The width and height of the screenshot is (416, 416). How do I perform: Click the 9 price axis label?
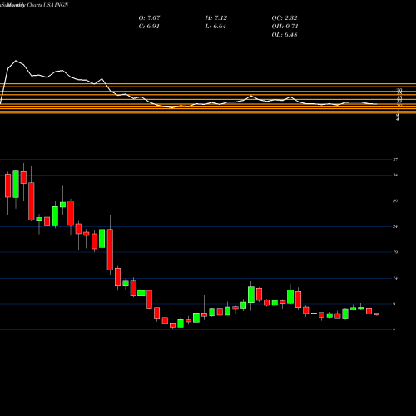point(394,304)
